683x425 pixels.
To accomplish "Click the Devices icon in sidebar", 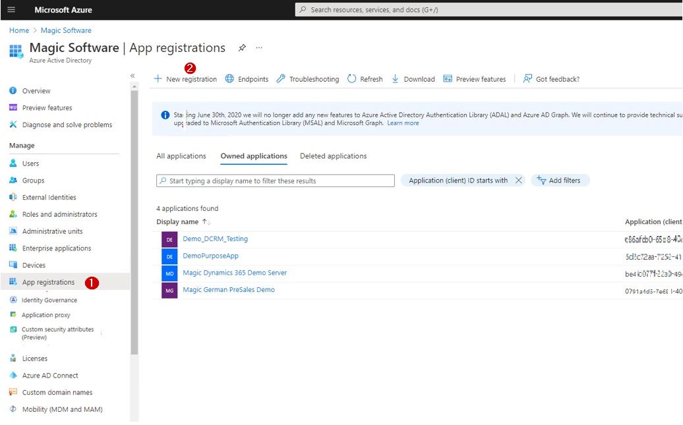I will [13, 265].
